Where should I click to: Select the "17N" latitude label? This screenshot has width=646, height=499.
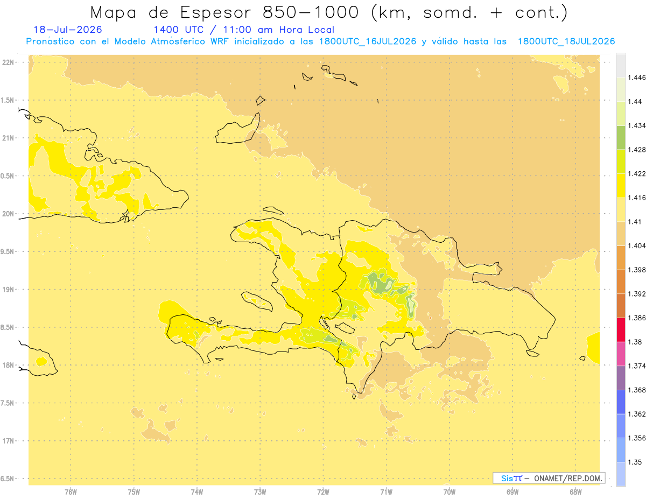click(x=9, y=441)
